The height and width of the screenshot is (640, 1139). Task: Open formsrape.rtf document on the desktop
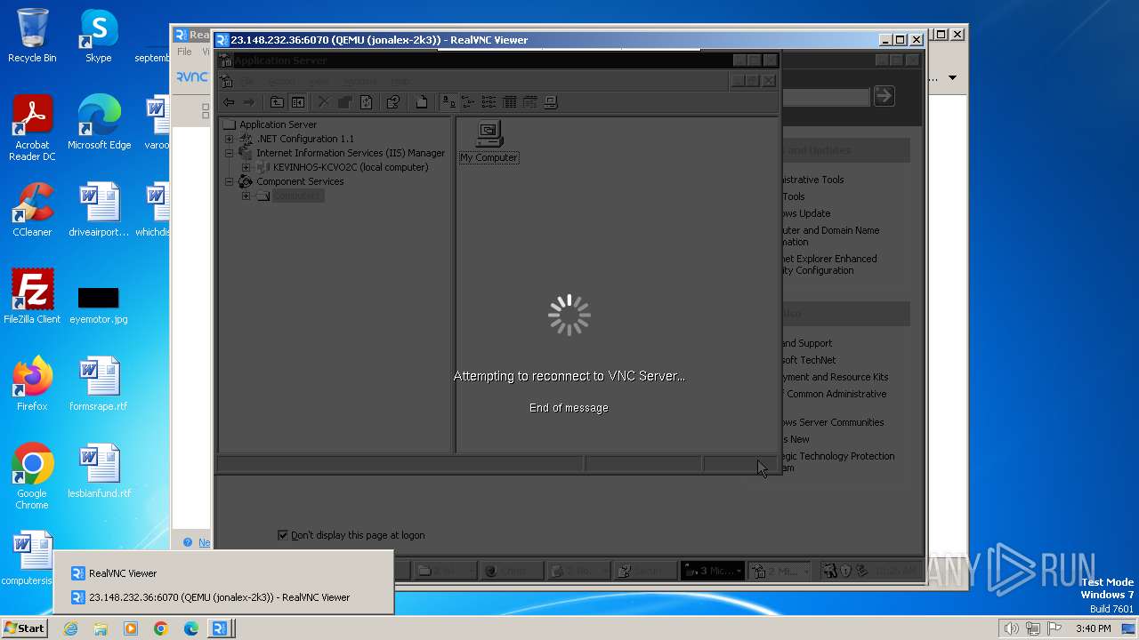(98, 384)
